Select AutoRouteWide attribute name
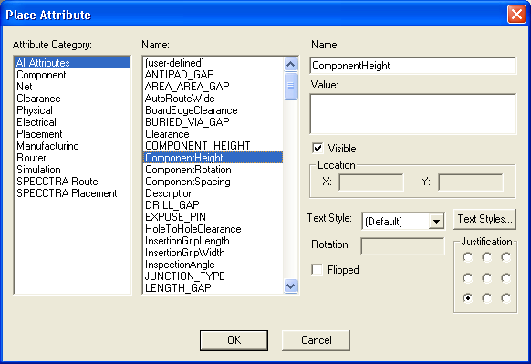The image size is (531, 364). [213, 99]
